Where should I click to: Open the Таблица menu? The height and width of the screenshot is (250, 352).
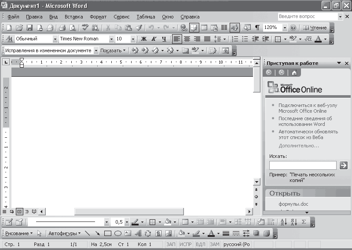tap(146, 17)
